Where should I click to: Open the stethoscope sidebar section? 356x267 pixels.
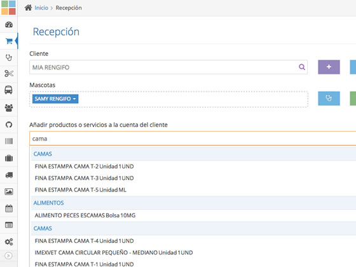pyautogui.click(x=9, y=58)
